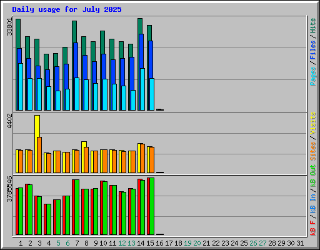The height and width of the screenshot is (250, 320).
Task: Click the day 28 axis label
Action: pos(272,243)
